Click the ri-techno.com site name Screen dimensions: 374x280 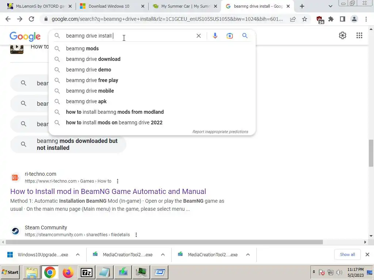pyautogui.click(x=41, y=174)
